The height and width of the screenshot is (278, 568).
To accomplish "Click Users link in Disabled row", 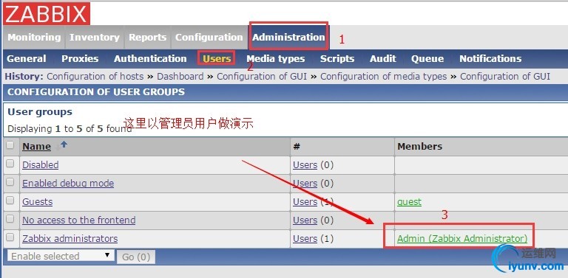I will click(x=305, y=165).
